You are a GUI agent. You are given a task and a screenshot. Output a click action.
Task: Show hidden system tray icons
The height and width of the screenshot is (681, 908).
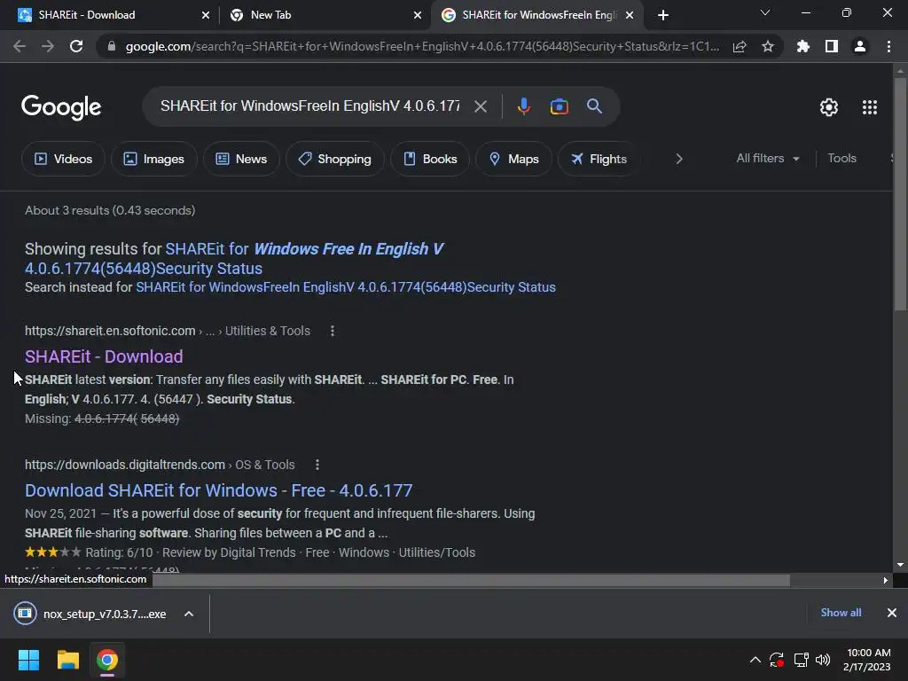click(755, 660)
